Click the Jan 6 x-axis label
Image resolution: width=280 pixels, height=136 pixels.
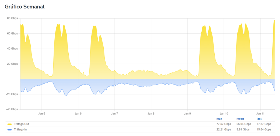point(78,113)
